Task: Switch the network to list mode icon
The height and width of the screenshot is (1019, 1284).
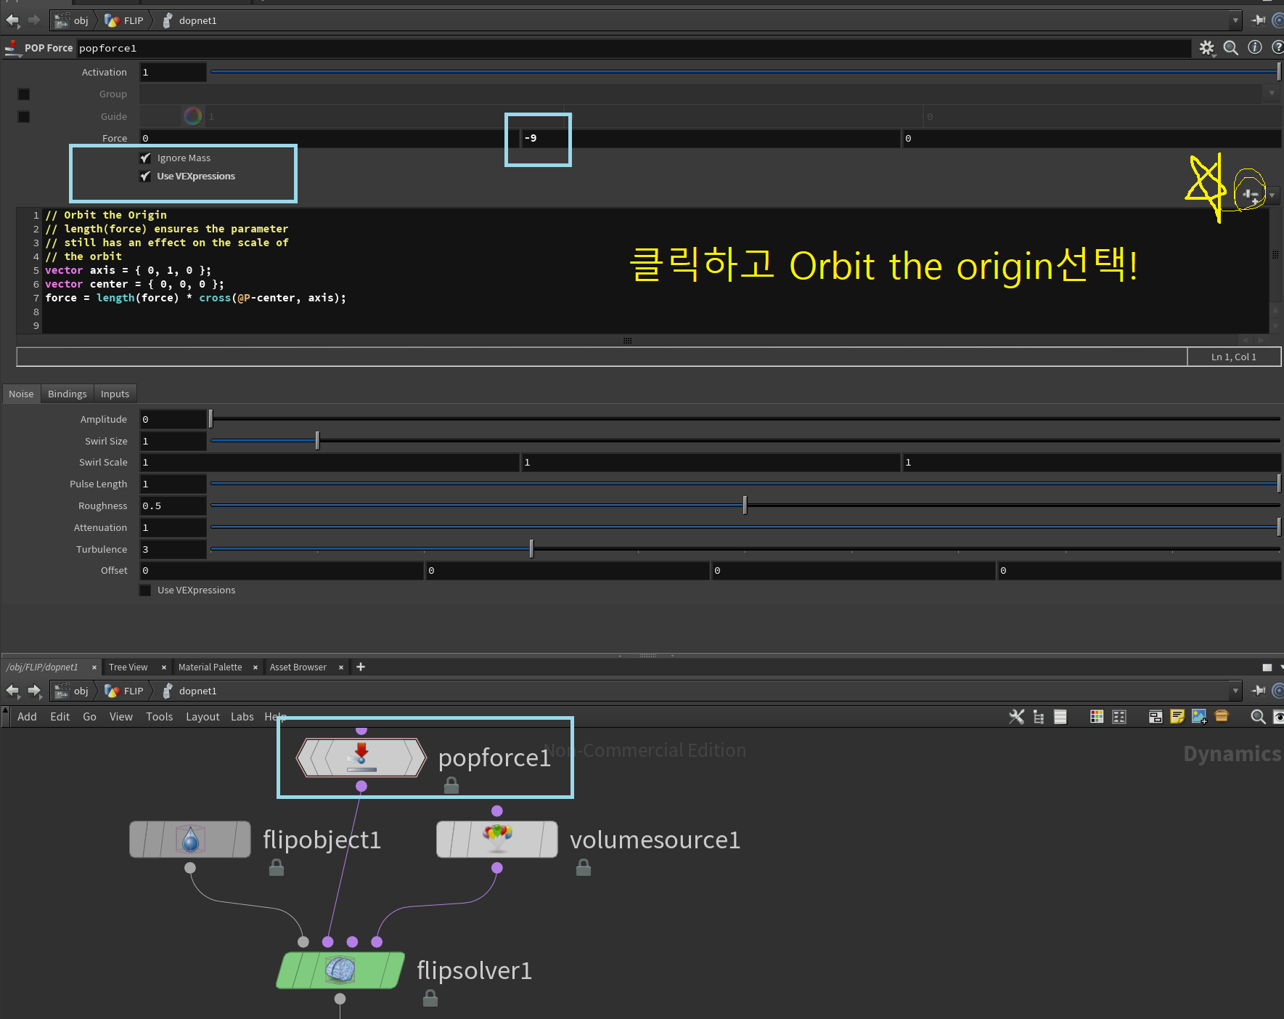Action: coord(1060,717)
